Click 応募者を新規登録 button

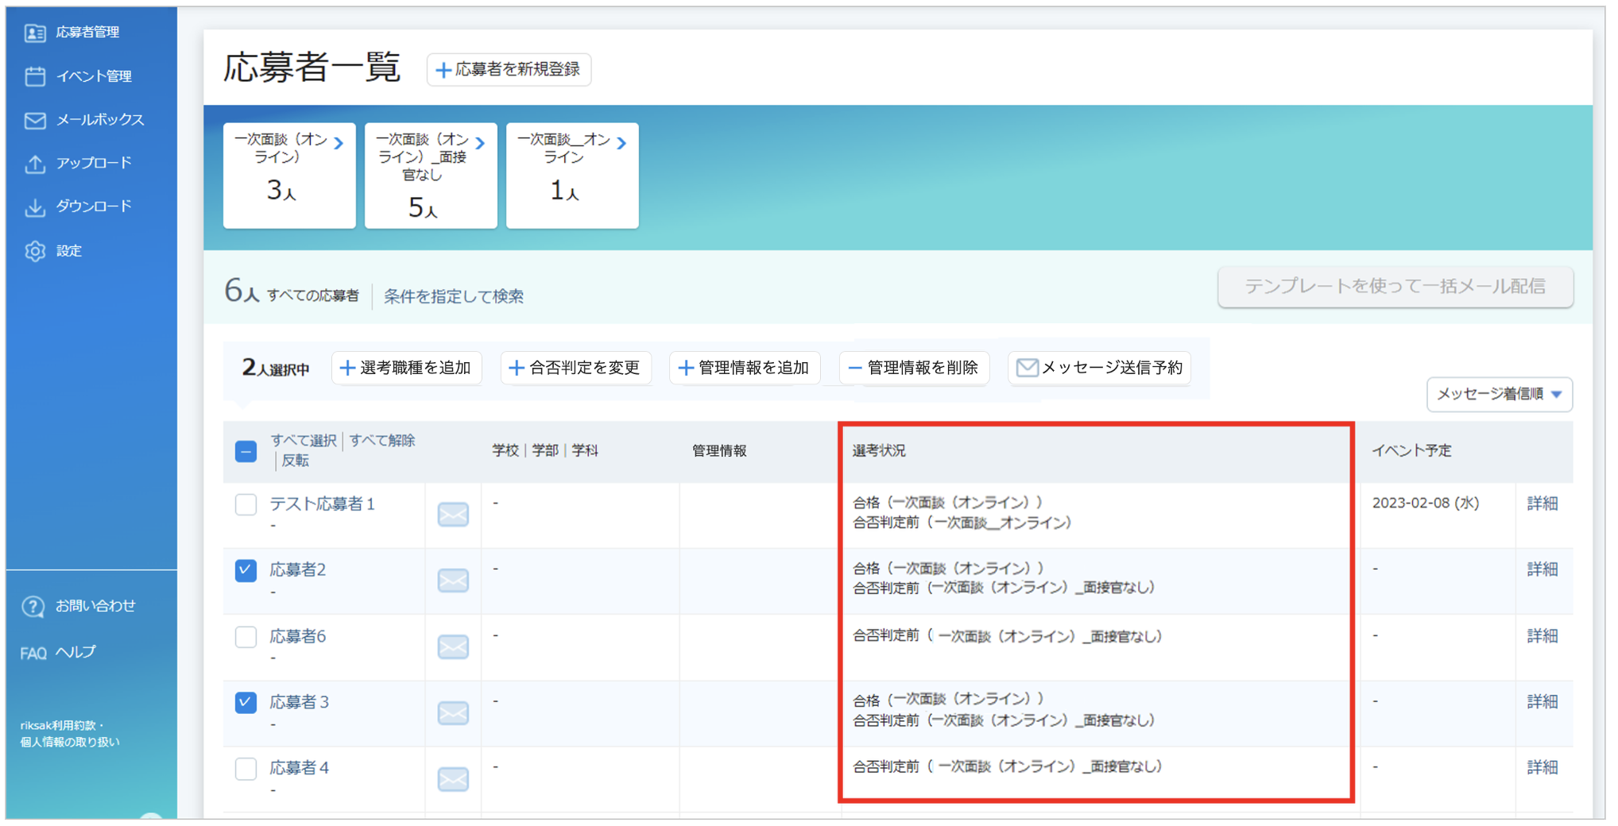pyautogui.click(x=509, y=70)
